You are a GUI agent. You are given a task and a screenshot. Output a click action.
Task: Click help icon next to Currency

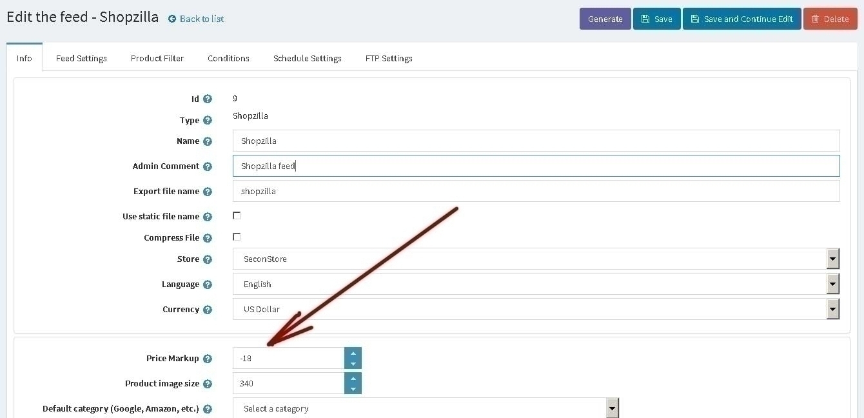(208, 310)
